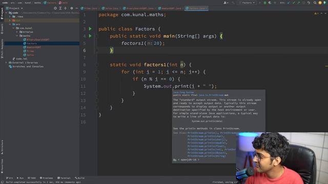Collapse the code root folder in project tree
The width and height of the screenshot is (328, 184).
click(6, 13)
